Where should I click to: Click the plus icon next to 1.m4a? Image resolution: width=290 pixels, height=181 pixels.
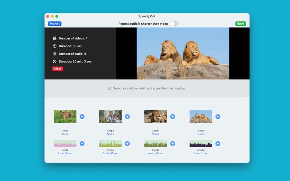pos(82,144)
